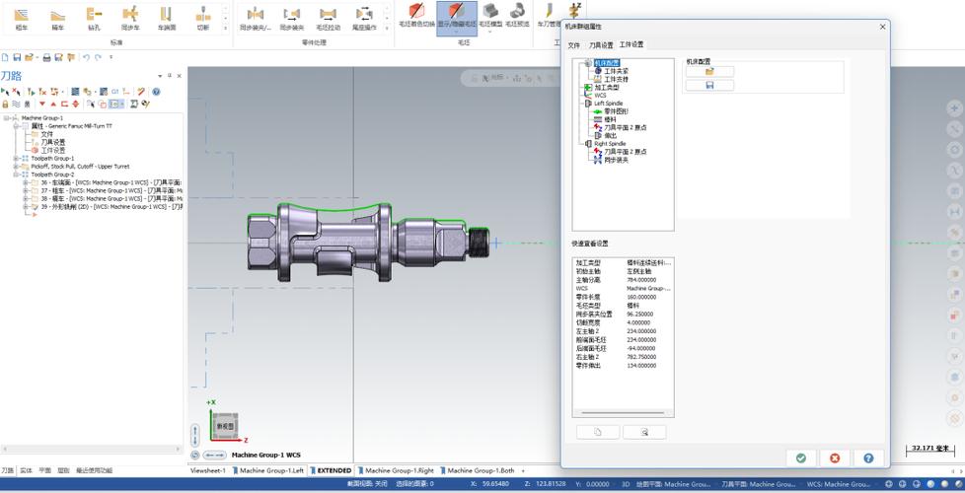The width and height of the screenshot is (965, 493).
Task: Expand operation 36 - 车端面
Action: (26, 182)
